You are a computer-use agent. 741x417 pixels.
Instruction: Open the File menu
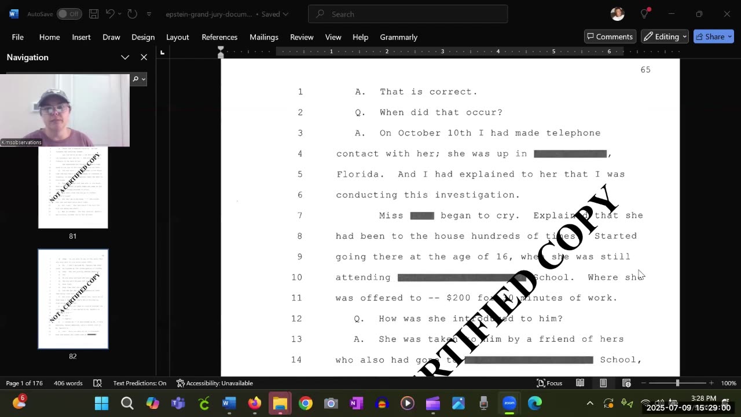[x=18, y=37]
